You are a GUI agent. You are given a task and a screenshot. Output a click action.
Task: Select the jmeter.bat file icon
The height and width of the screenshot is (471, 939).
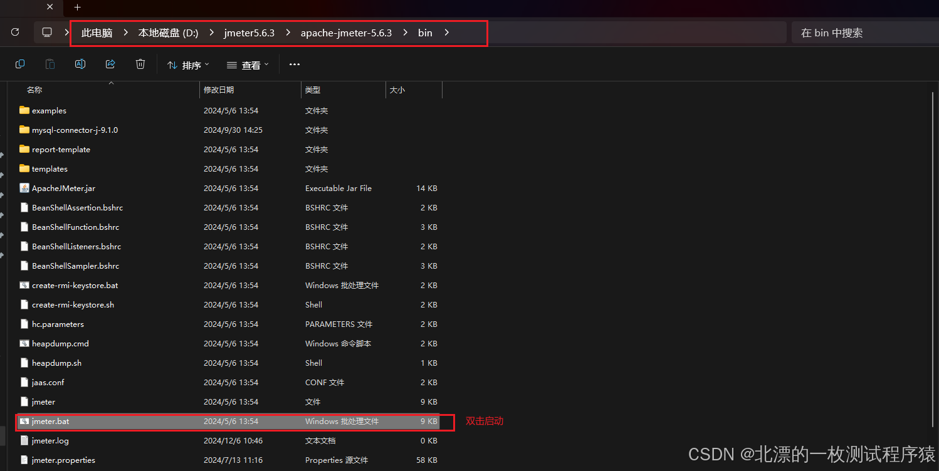(24, 421)
